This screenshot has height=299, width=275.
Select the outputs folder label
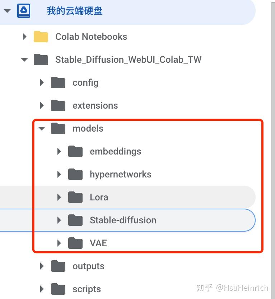point(88,266)
